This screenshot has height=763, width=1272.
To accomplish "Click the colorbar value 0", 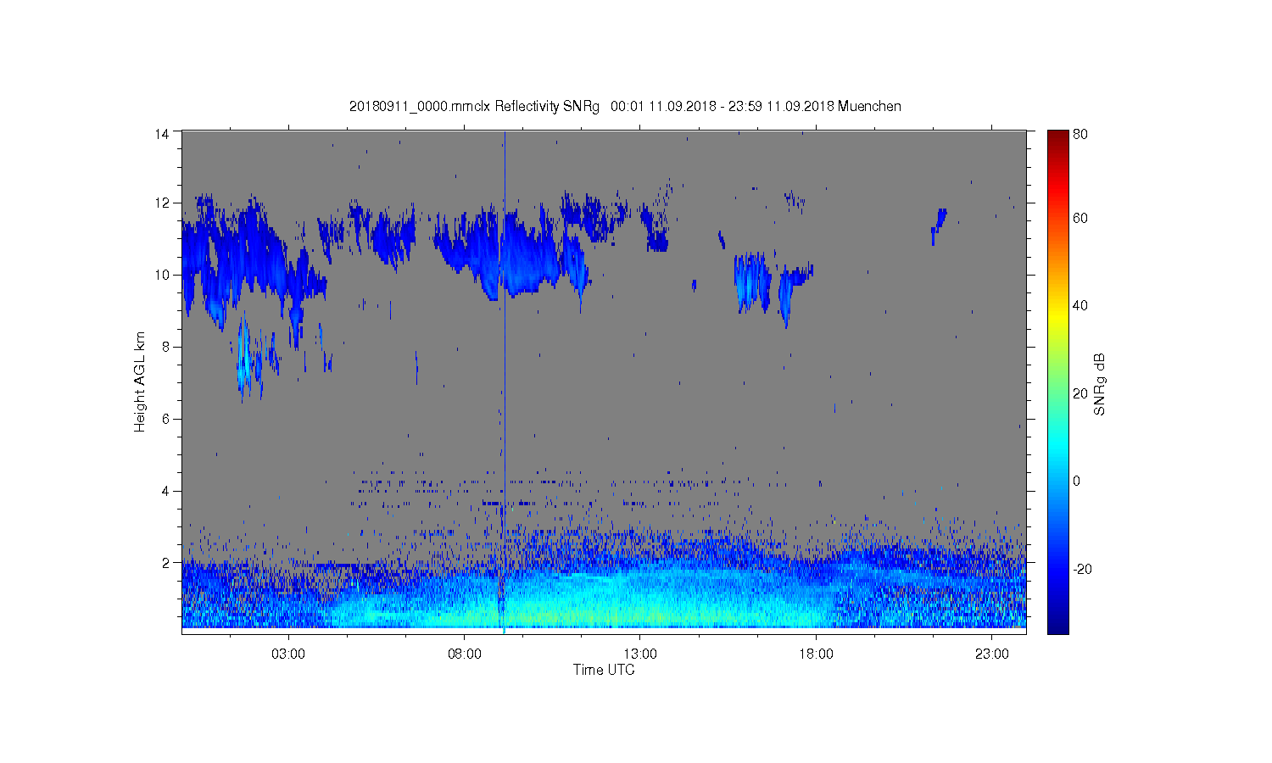I will (1077, 482).
